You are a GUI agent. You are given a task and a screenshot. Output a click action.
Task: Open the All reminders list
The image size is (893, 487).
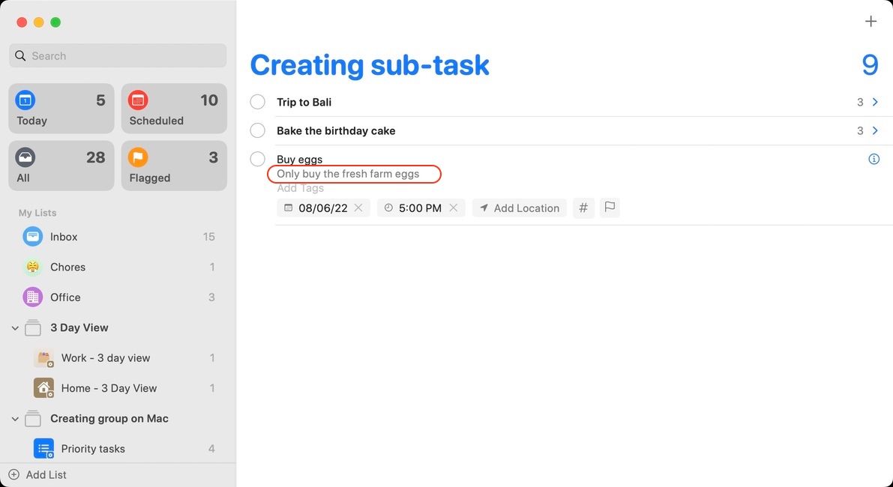61,166
